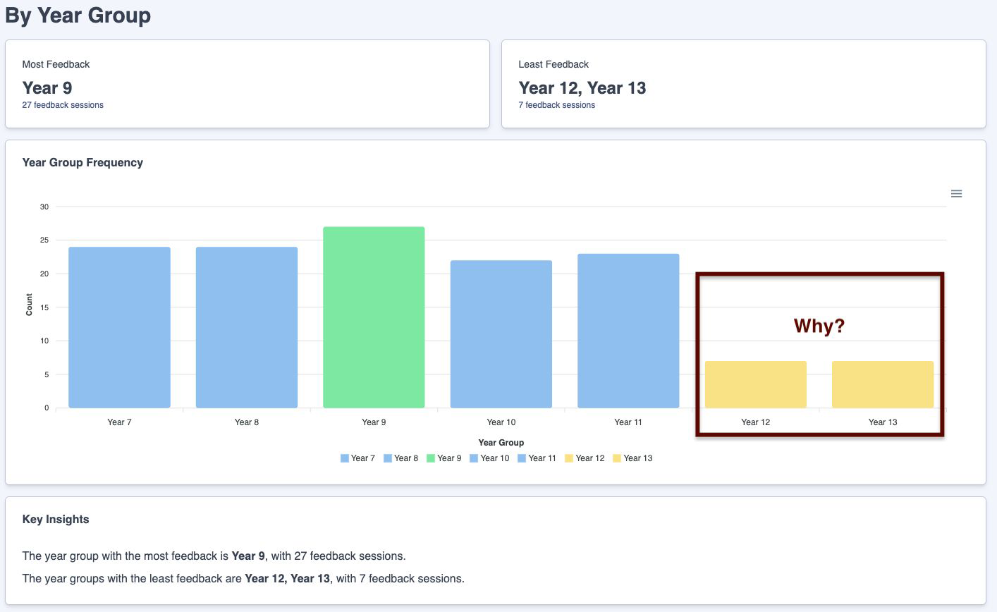The image size is (997, 612).
Task: Select the Year 10 blue bar
Action: [x=501, y=334]
